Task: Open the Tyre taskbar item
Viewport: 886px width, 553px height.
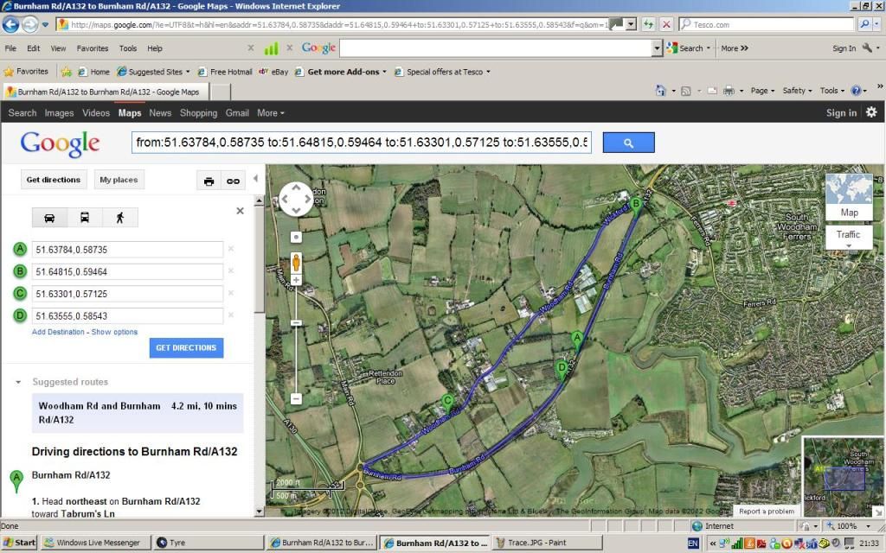Action: pyautogui.click(x=208, y=543)
